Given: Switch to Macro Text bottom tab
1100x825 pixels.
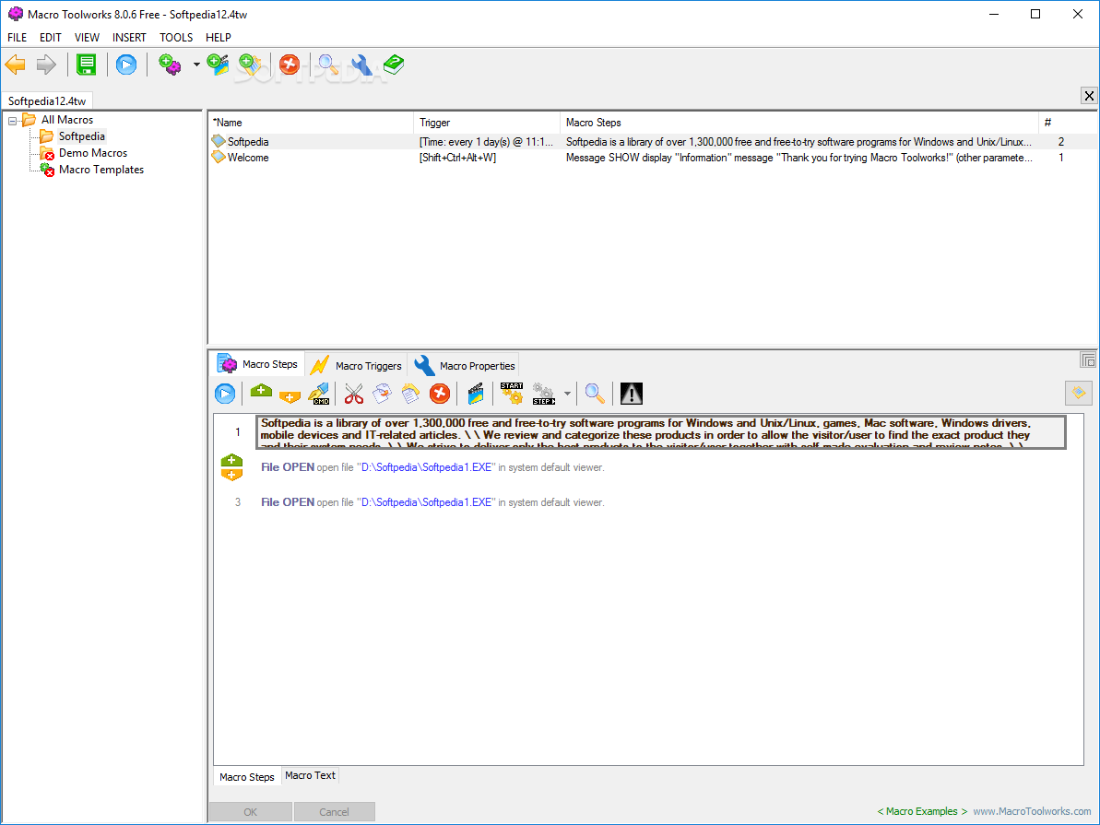Looking at the screenshot, I should pos(310,775).
